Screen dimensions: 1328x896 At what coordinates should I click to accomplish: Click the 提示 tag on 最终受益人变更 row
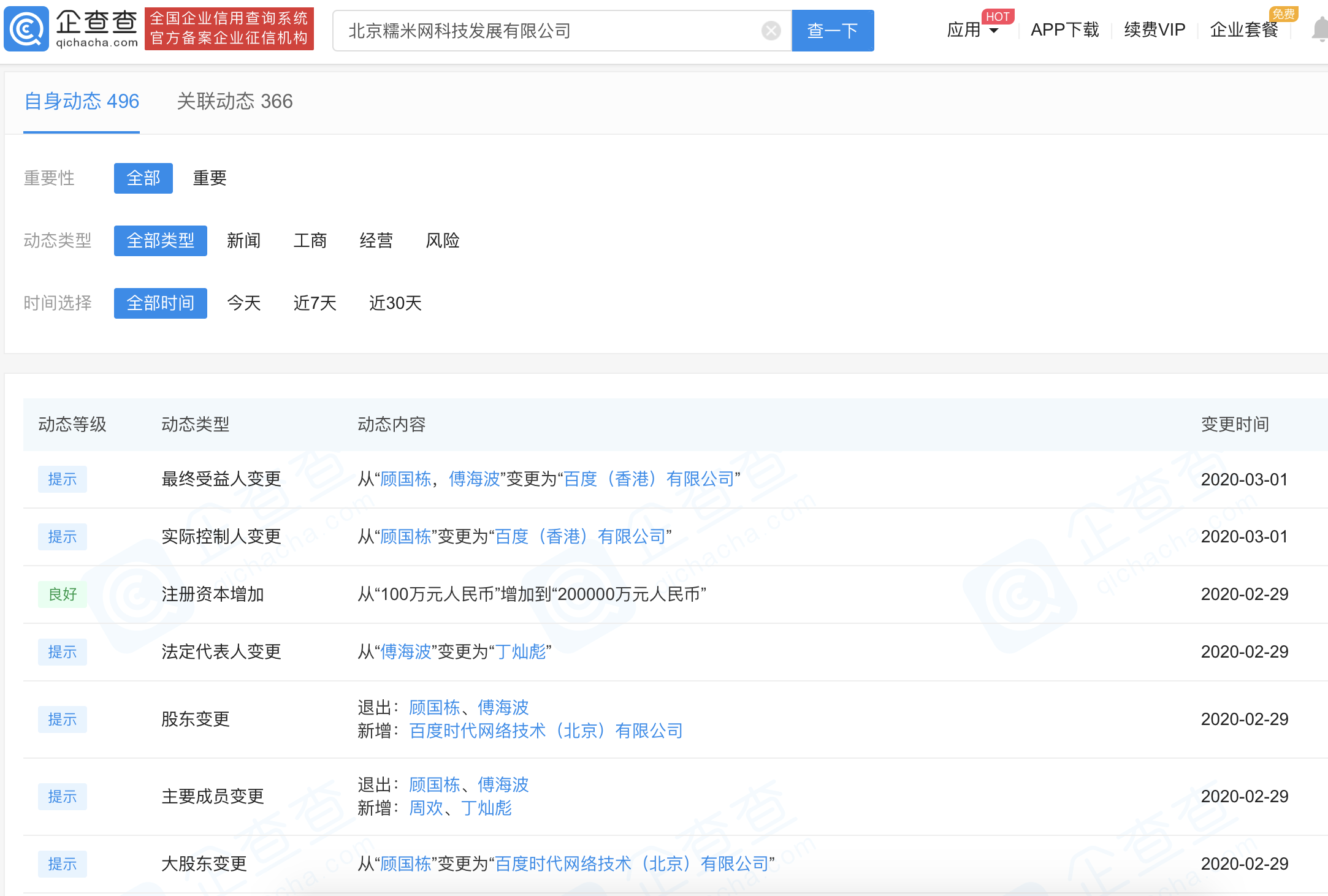62,479
